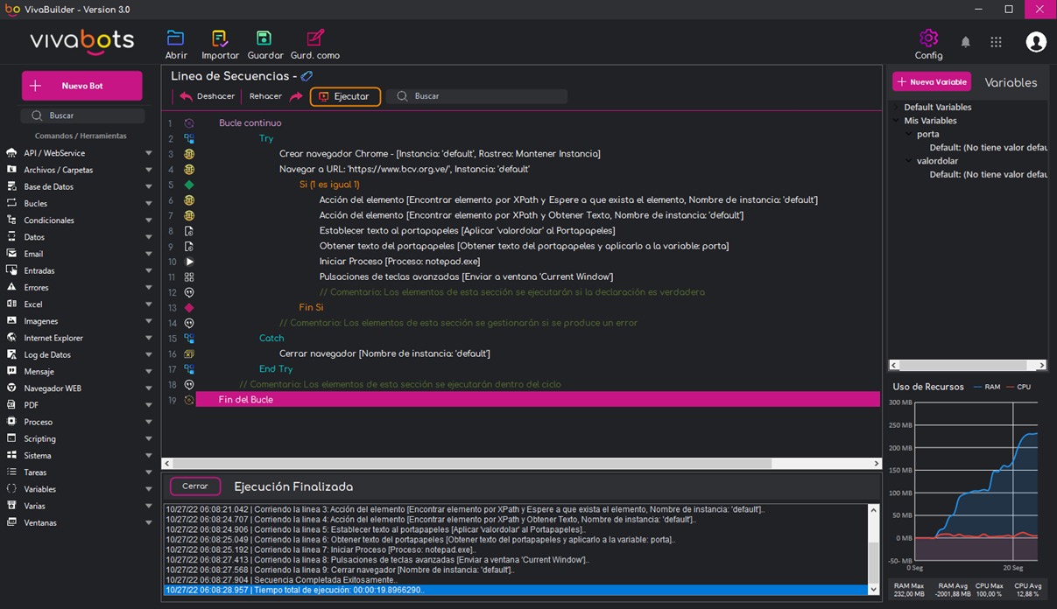
Task: Click the sequence Buscar search field
Action: 477,96
